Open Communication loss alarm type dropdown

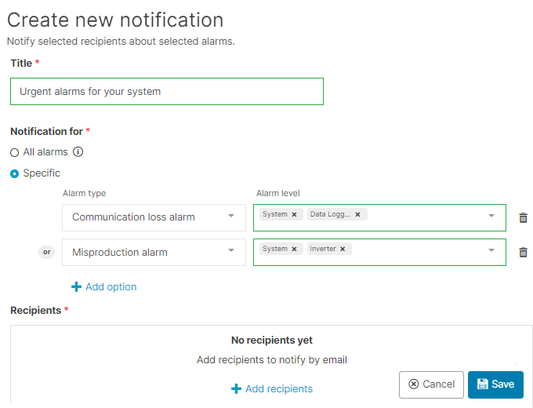click(x=231, y=217)
